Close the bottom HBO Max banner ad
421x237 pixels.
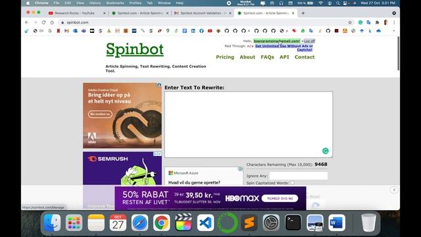[x=394, y=190]
